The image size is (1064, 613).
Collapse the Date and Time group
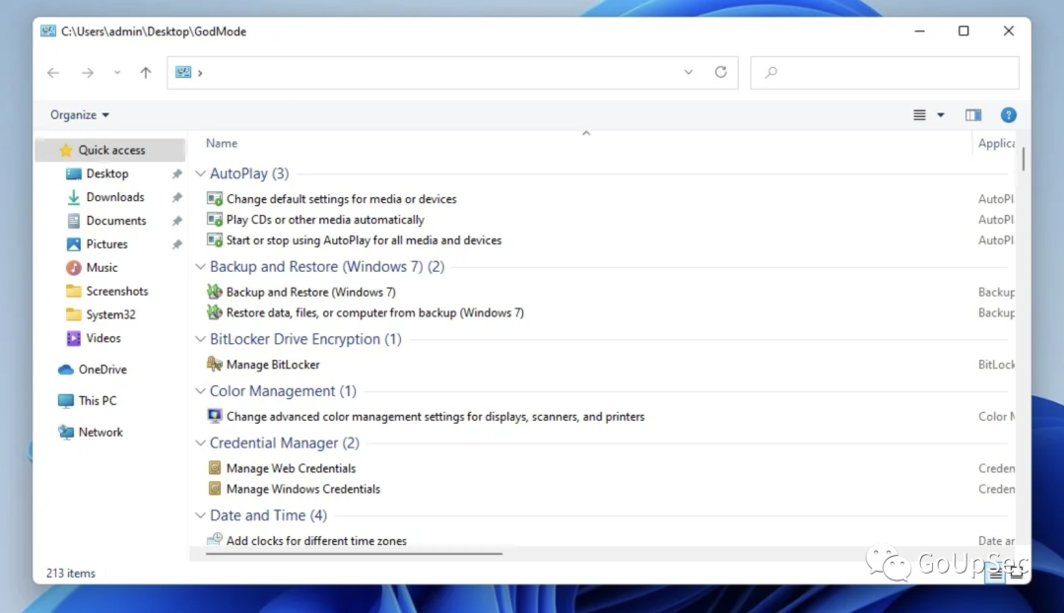pyautogui.click(x=200, y=515)
